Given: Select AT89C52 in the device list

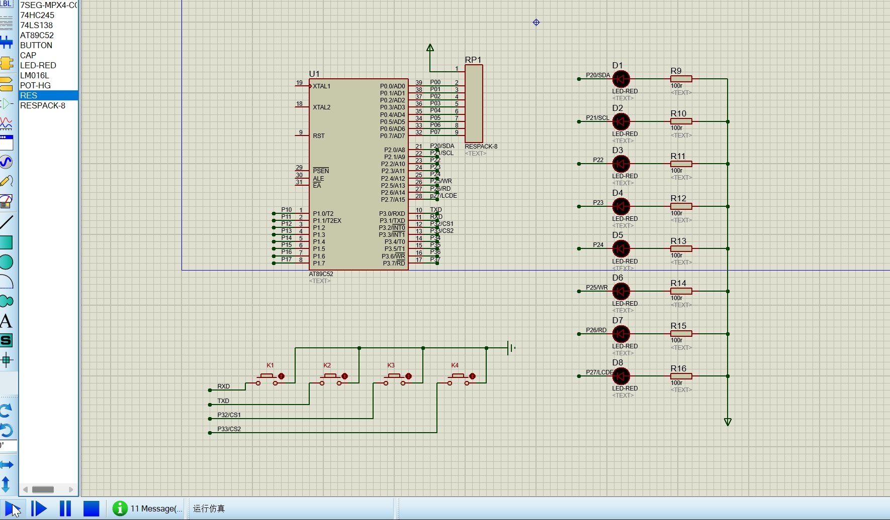Looking at the screenshot, I should [x=37, y=35].
